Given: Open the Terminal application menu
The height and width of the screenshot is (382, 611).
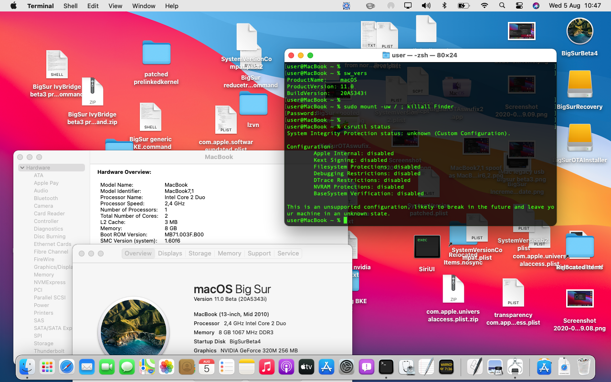Looking at the screenshot, I should [x=41, y=6].
